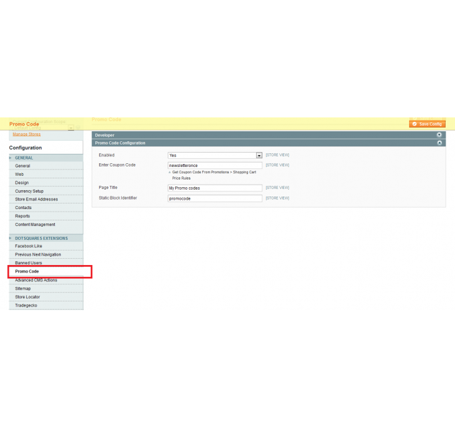
Task: Open the Enabled Yes dropdown
Action: tap(215, 155)
